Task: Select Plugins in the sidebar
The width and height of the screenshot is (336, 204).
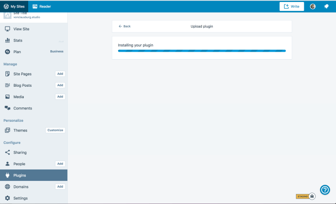Action: click(34, 175)
